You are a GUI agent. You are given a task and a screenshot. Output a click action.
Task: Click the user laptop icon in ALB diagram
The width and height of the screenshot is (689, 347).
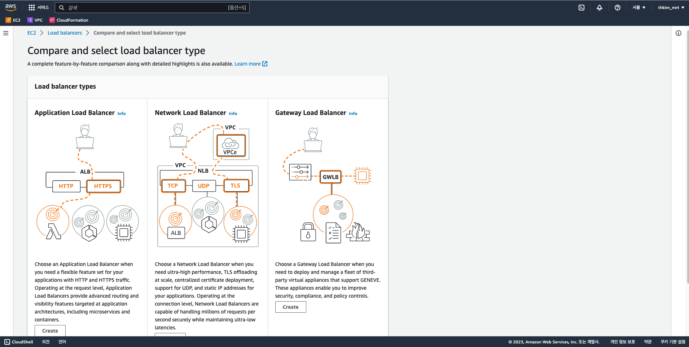pos(85,137)
